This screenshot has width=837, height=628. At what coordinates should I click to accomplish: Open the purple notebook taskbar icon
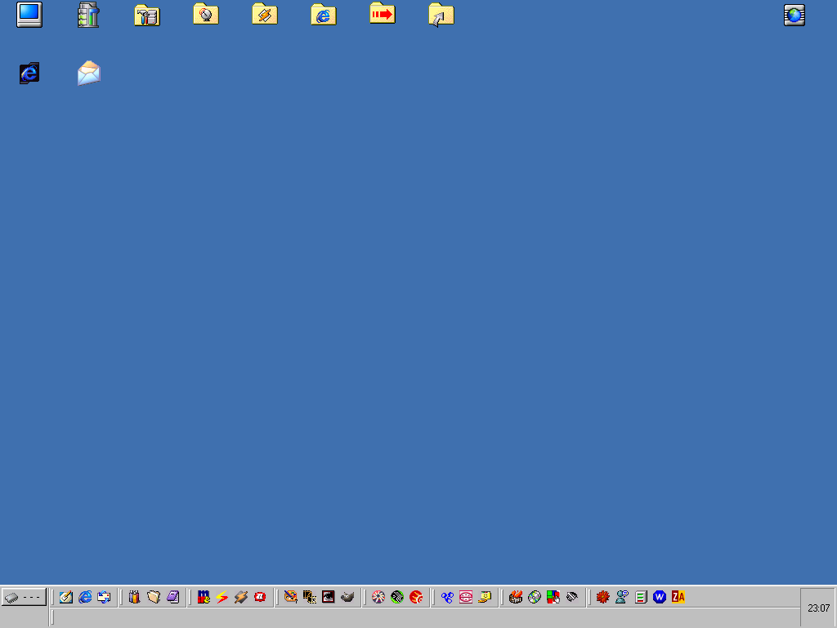[172, 597]
